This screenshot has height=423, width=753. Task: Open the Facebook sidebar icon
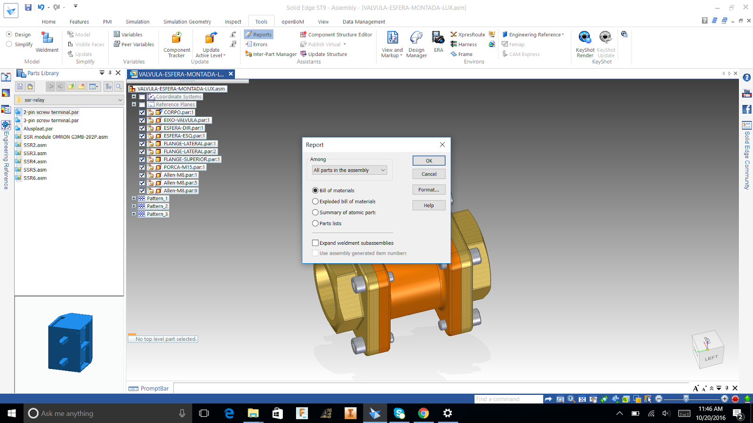click(x=747, y=109)
